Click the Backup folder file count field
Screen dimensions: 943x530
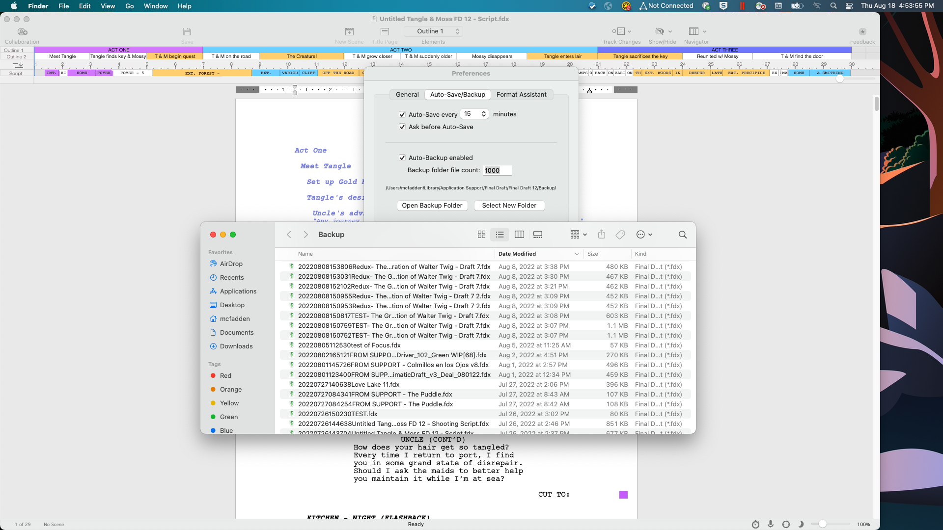(497, 170)
